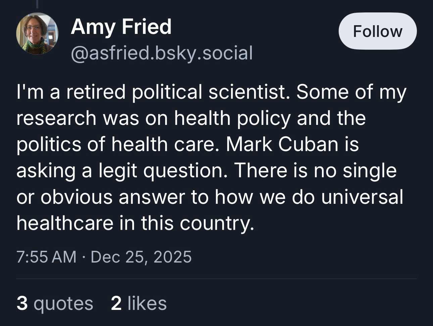Open the 3 quotes list
This screenshot has height=326, width=433.
coord(55,304)
